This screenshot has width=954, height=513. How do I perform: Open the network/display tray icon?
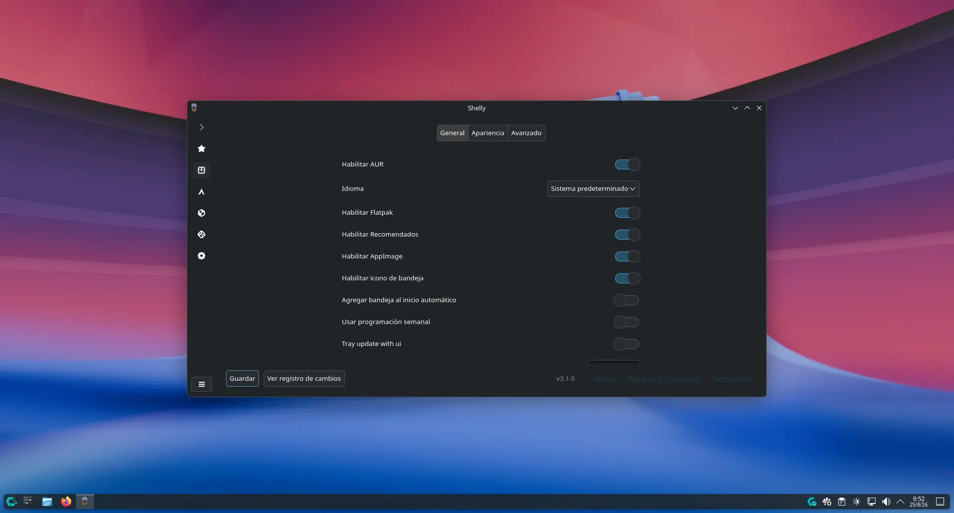[x=872, y=502]
